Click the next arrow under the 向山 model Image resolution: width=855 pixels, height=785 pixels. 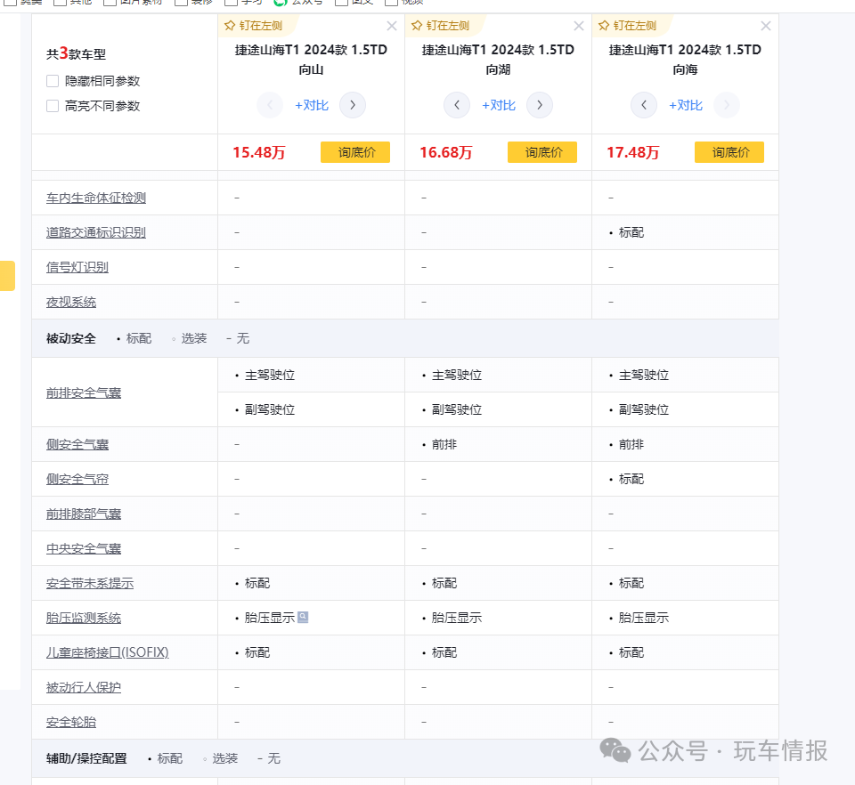(353, 105)
